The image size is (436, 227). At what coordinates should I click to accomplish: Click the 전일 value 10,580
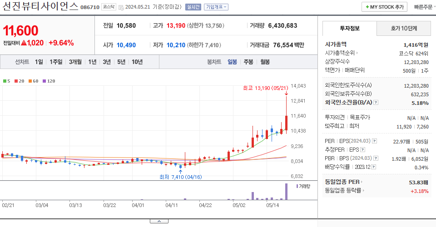[x=126, y=25]
